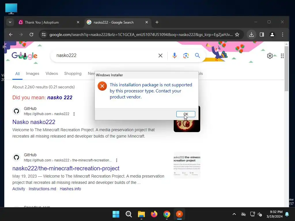Open the Hashes.info sitelink
This screenshot has width=295, height=221.
coord(70,189)
